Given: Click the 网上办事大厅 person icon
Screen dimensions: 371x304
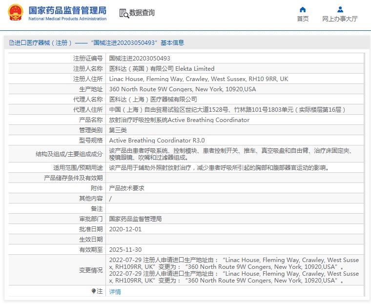Looking at the screenshot, I should [340, 9].
